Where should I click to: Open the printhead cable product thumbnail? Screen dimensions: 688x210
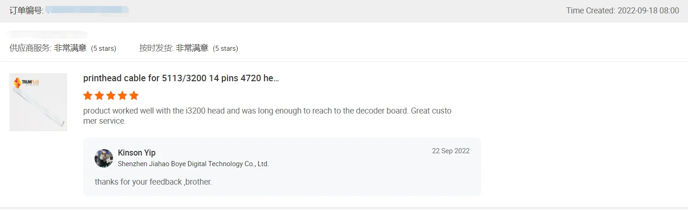pos(38,102)
